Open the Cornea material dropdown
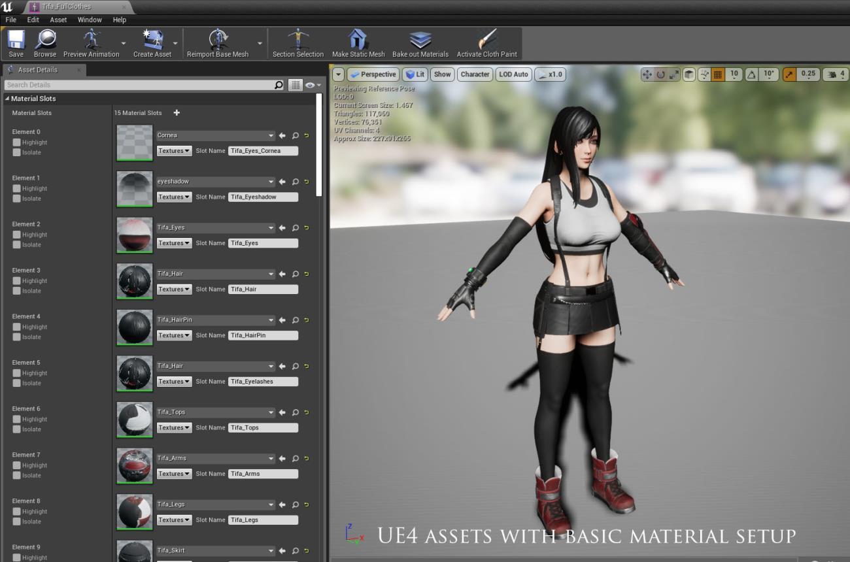Viewport: 850px width, 562px height. pyautogui.click(x=216, y=136)
